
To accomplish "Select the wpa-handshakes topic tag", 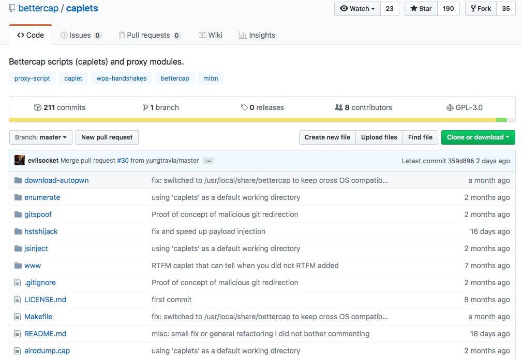I will point(122,79).
